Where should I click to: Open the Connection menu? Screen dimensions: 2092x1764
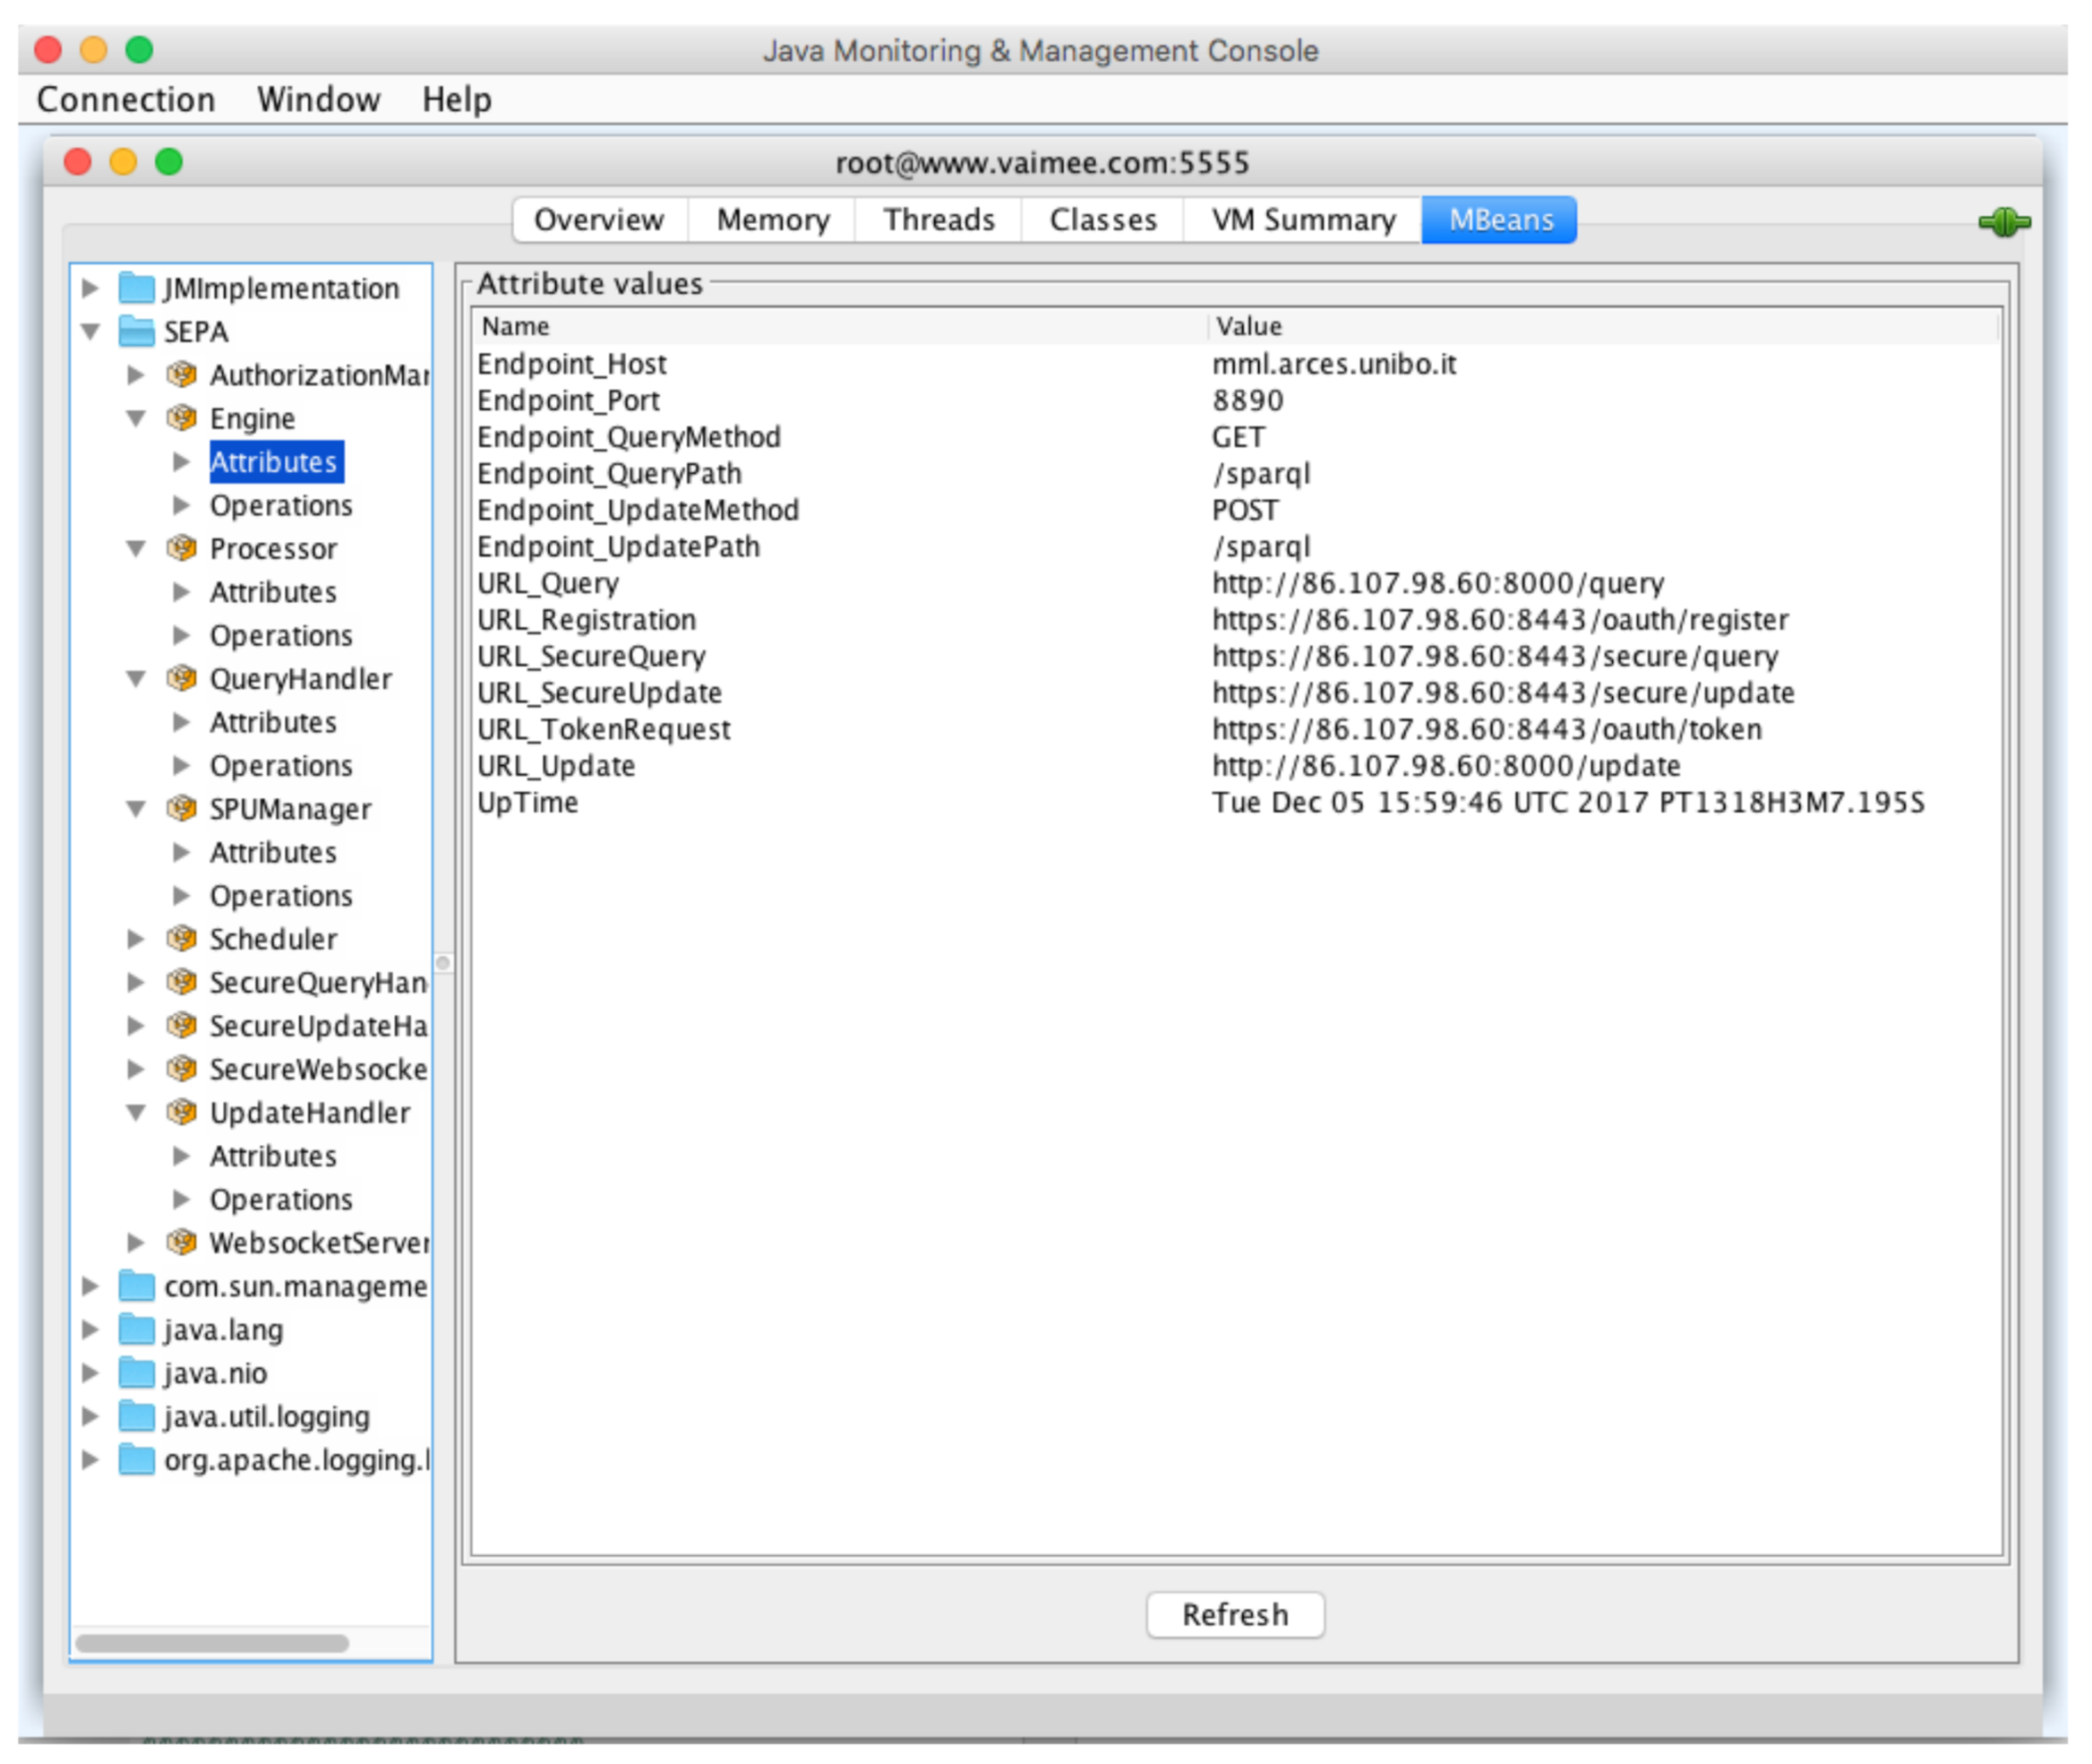126,100
